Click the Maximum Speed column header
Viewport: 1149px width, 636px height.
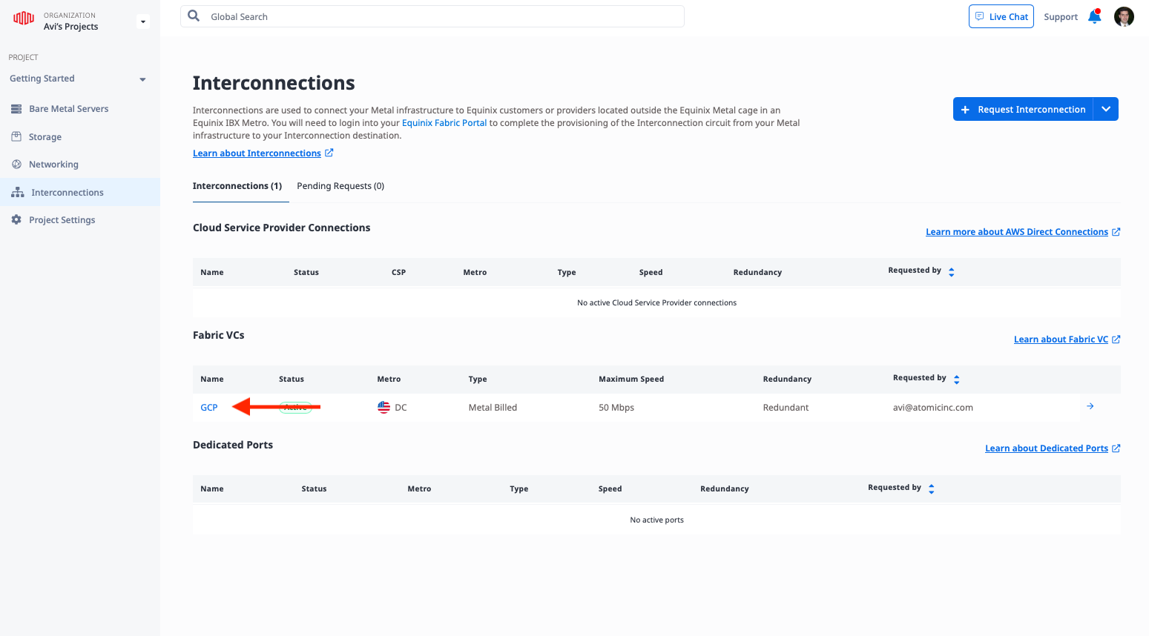tap(631, 380)
